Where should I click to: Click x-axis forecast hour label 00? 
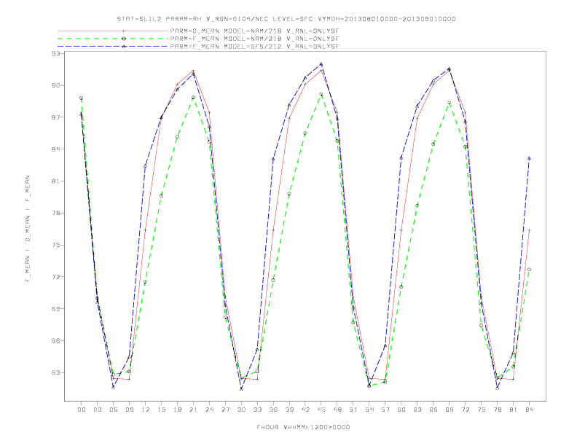click(x=82, y=410)
